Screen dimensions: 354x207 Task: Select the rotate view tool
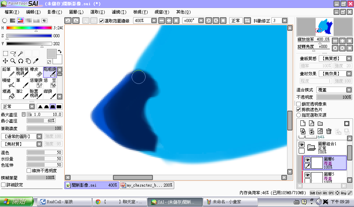point(20,61)
